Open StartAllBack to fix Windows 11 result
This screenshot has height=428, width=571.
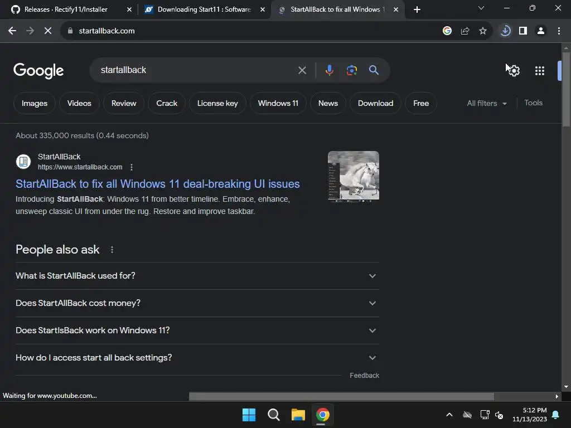[158, 184]
